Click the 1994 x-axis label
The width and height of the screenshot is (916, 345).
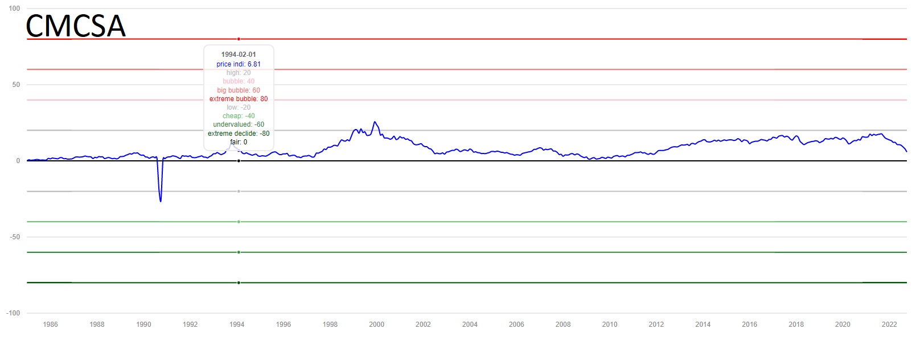(x=237, y=325)
